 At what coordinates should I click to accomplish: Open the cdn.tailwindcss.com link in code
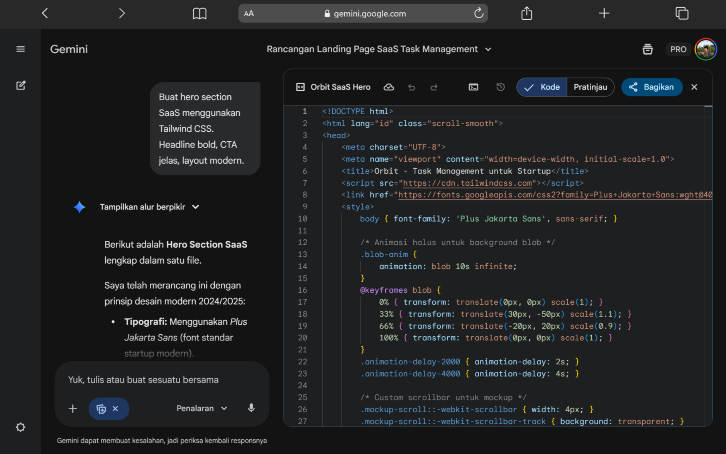click(x=467, y=183)
